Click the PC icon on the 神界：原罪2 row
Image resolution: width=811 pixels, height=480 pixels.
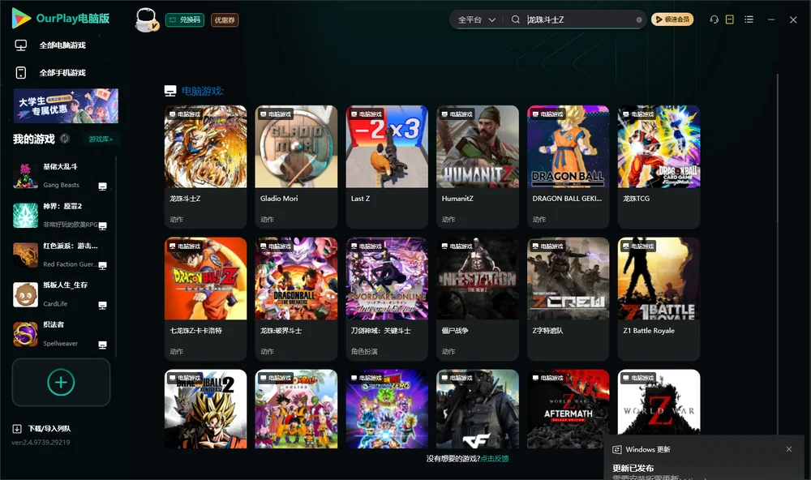coord(102,225)
